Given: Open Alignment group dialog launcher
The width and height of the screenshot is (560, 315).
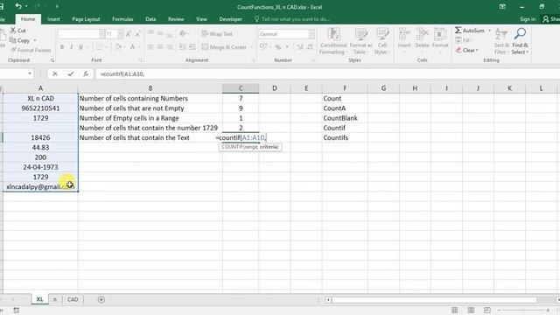Looking at the screenshot, I should click(253, 60).
